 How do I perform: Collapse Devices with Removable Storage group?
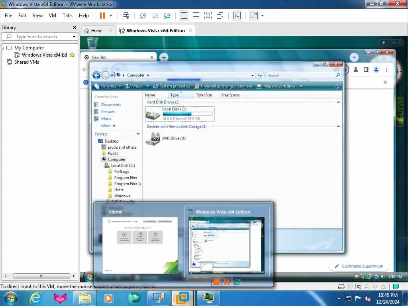338,126
